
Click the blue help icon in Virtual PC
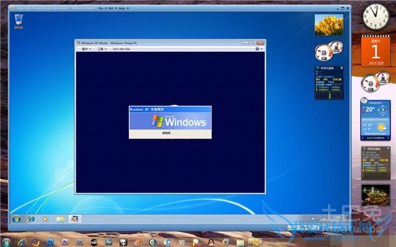(257, 49)
